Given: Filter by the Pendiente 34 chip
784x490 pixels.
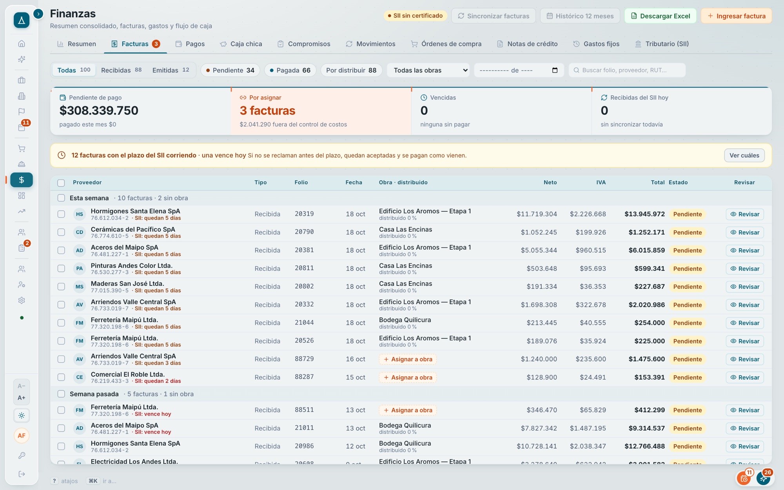Looking at the screenshot, I should point(230,70).
